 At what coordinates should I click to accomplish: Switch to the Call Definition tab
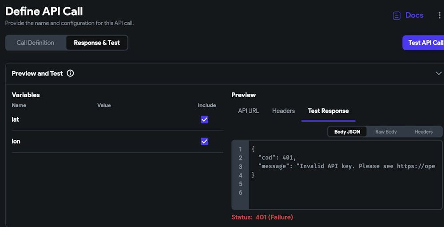coord(36,43)
